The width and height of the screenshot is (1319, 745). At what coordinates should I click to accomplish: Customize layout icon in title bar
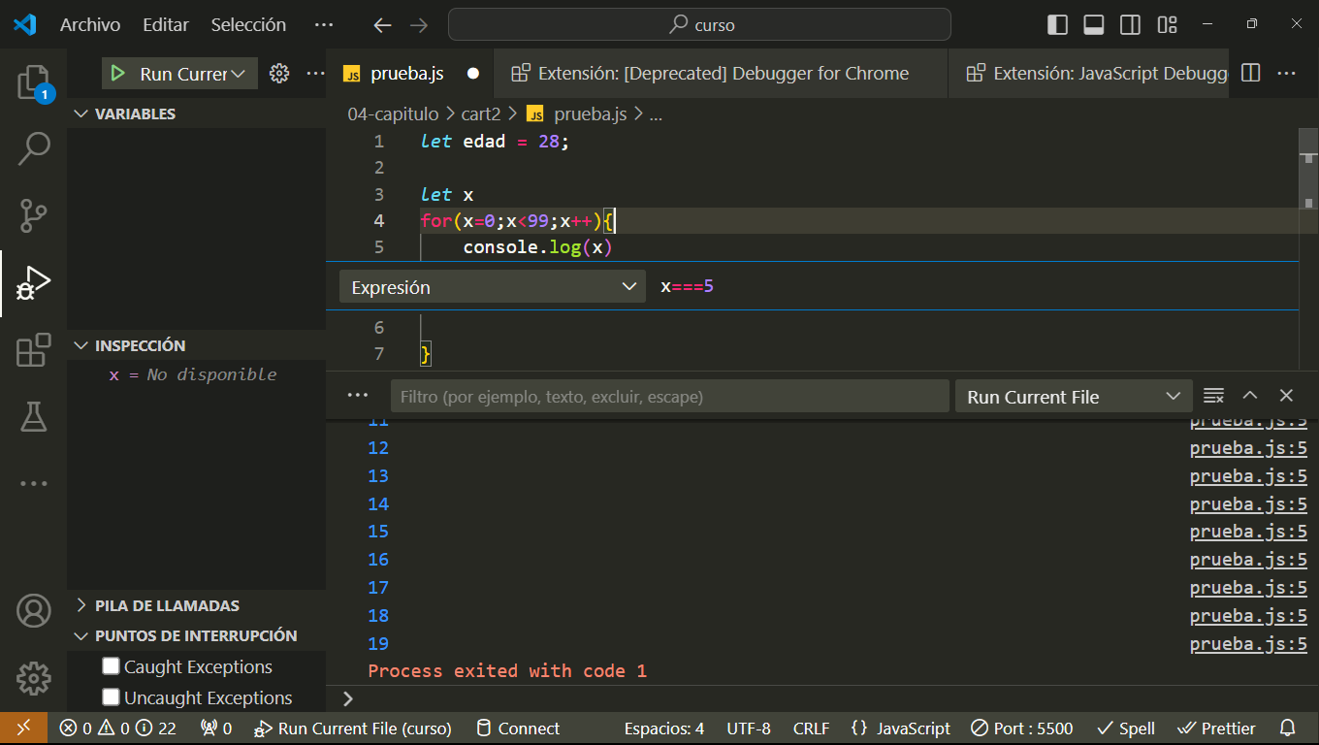click(x=1167, y=25)
